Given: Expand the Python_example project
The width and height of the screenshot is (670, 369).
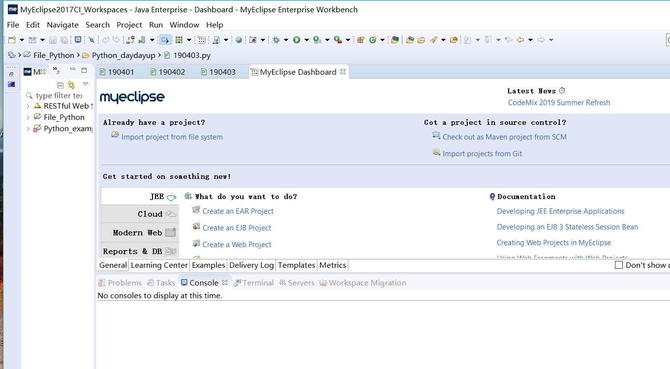Looking at the screenshot, I should [x=28, y=129].
